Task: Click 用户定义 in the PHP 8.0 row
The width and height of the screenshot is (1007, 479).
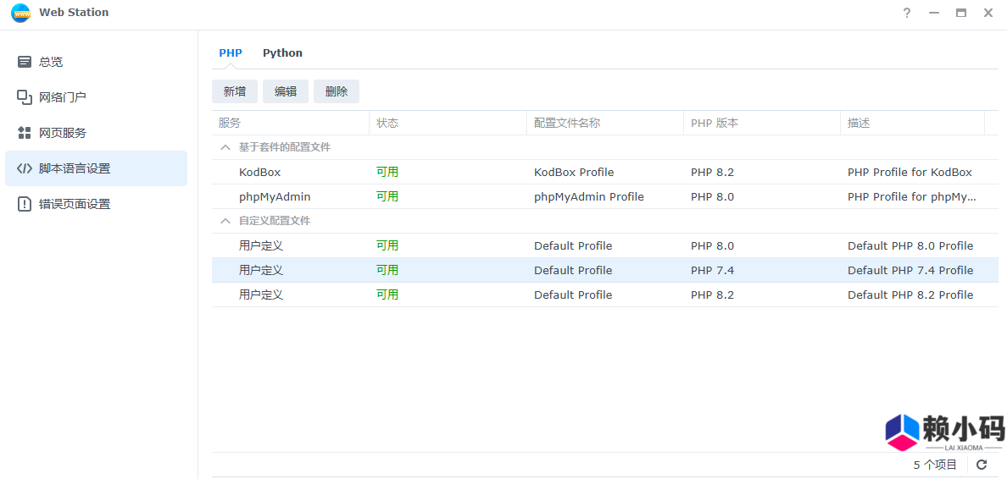Action: point(261,245)
